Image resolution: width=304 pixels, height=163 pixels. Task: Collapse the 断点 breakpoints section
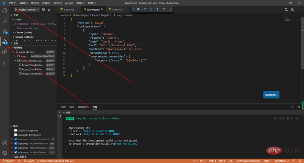pos(12,126)
